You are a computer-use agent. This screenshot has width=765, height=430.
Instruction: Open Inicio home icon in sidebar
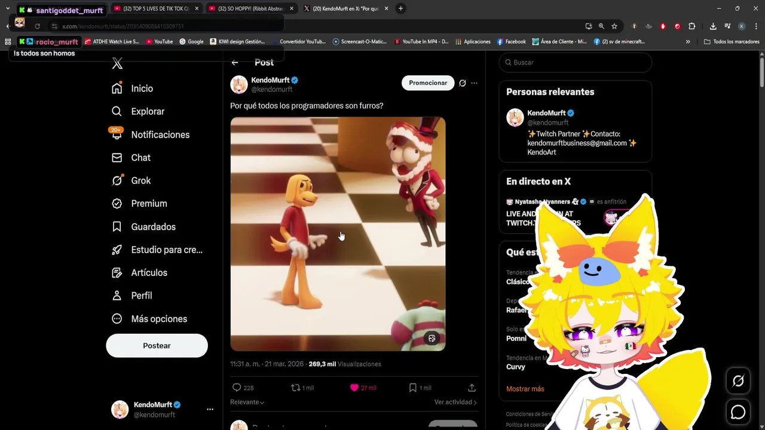[x=117, y=88]
